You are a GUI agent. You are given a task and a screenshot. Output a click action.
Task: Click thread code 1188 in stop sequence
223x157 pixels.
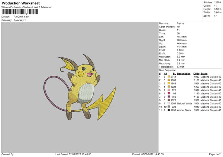[x=197, y=97]
